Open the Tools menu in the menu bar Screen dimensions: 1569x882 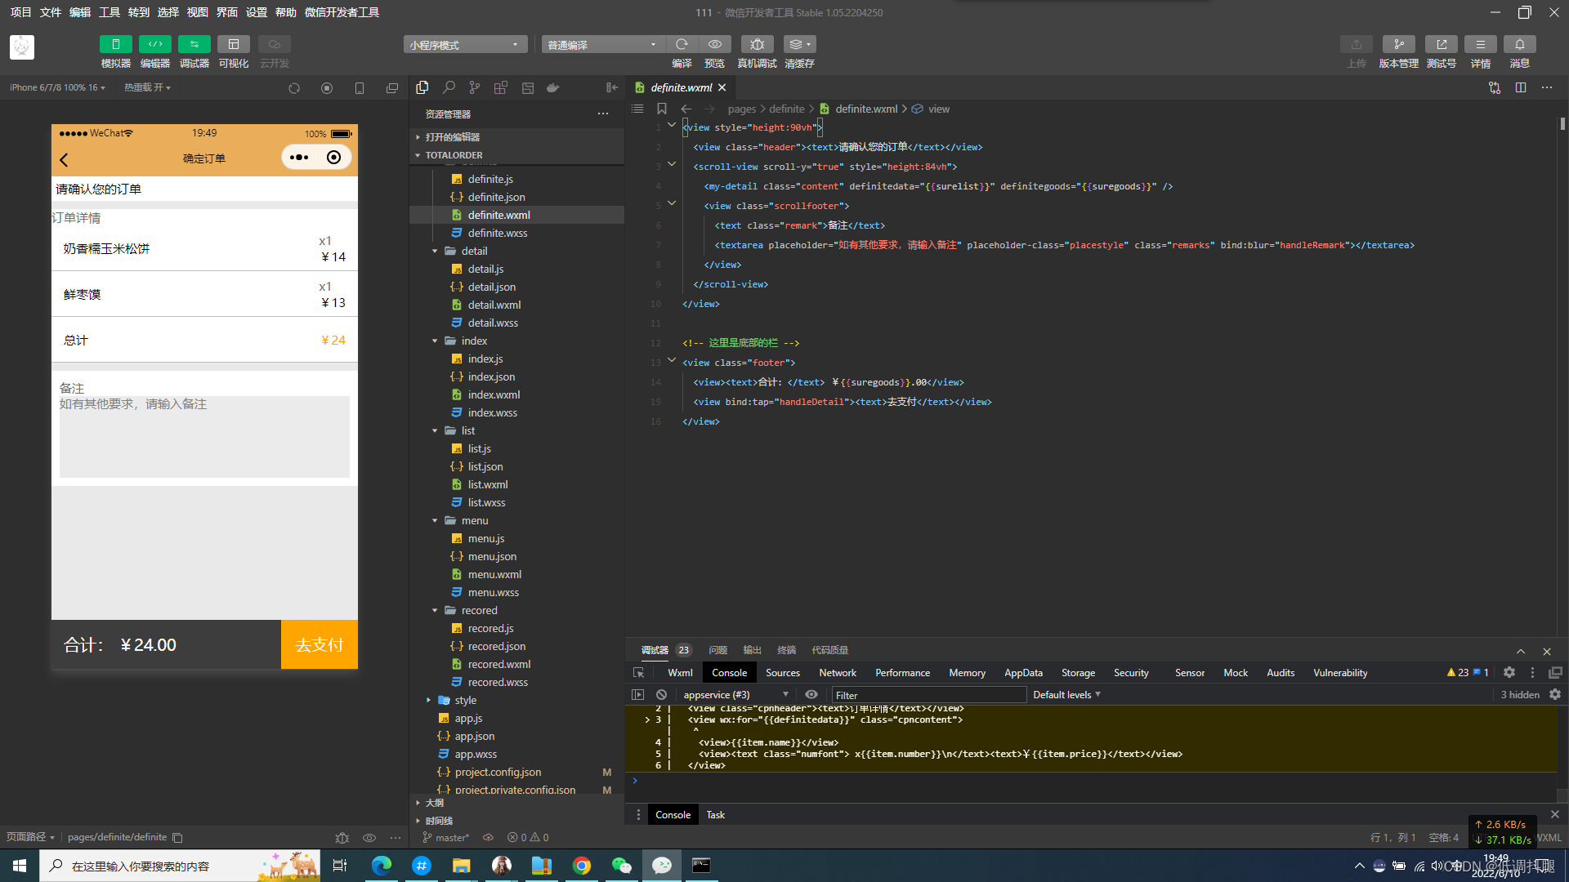pyautogui.click(x=109, y=12)
